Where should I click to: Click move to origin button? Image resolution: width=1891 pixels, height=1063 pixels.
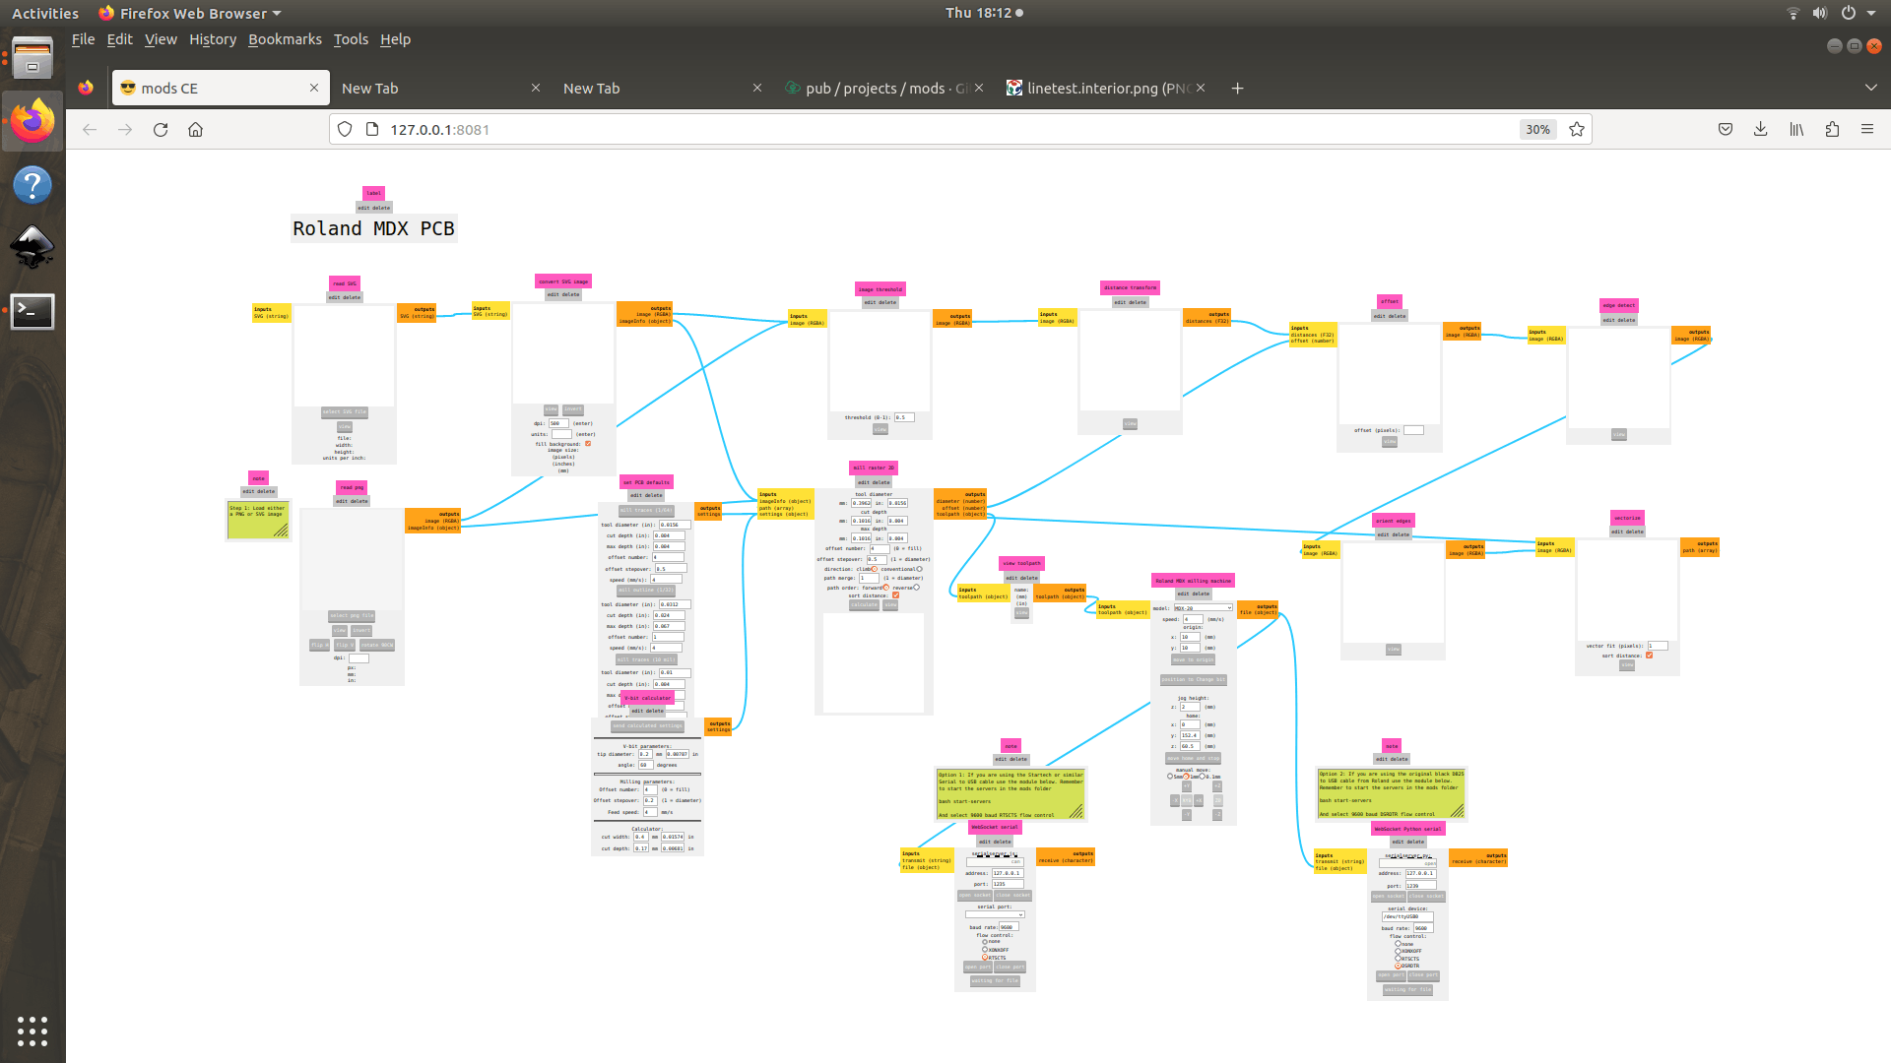point(1193,659)
